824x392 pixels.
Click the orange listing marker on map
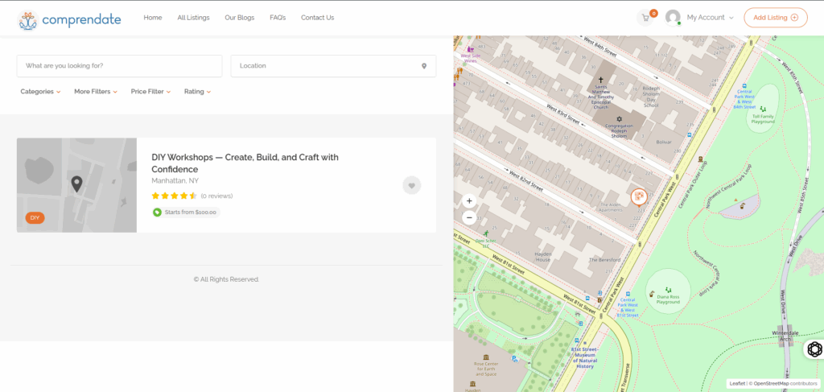637,196
